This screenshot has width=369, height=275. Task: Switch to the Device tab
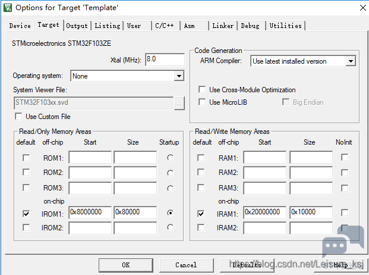[20, 26]
